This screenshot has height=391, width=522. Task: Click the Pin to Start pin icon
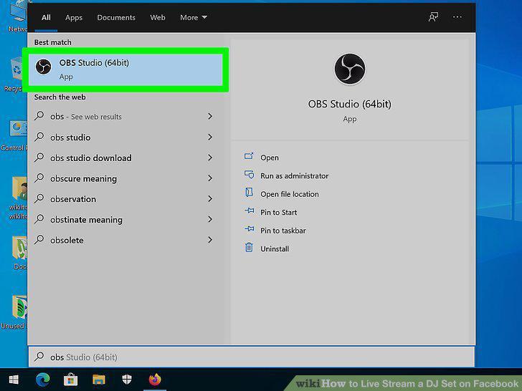250,211
